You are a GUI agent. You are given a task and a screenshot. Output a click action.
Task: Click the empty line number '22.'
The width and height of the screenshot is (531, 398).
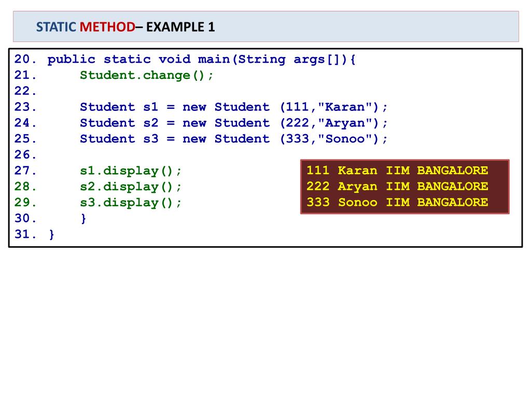click(x=25, y=91)
